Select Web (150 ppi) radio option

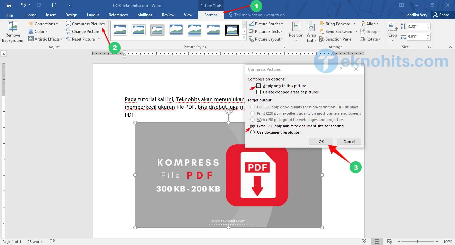pos(253,120)
